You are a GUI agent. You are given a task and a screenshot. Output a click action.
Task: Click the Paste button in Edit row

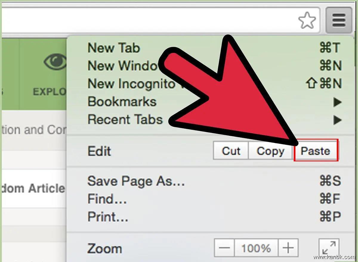pos(316,151)
